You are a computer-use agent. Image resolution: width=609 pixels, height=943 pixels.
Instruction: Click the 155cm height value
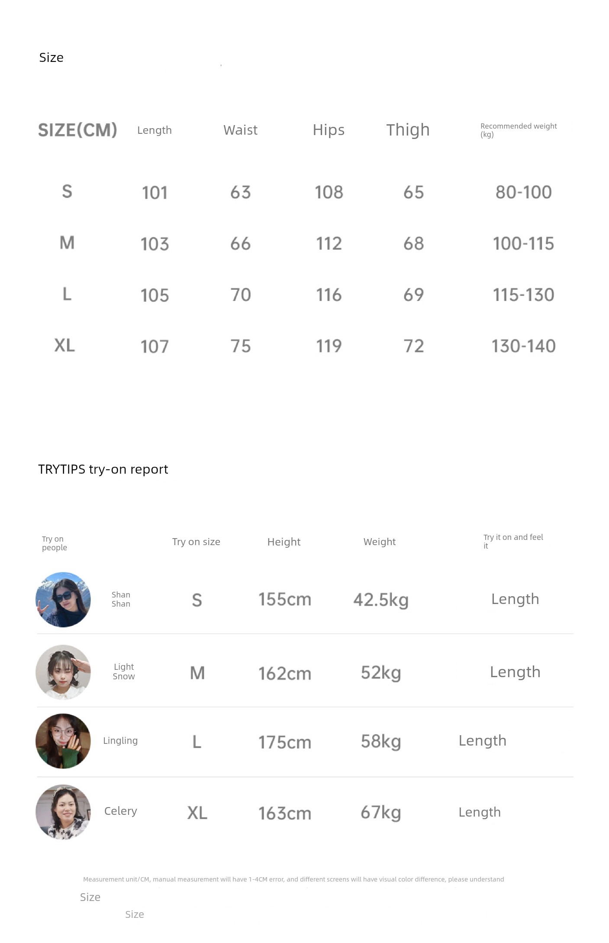coord(285,600)
